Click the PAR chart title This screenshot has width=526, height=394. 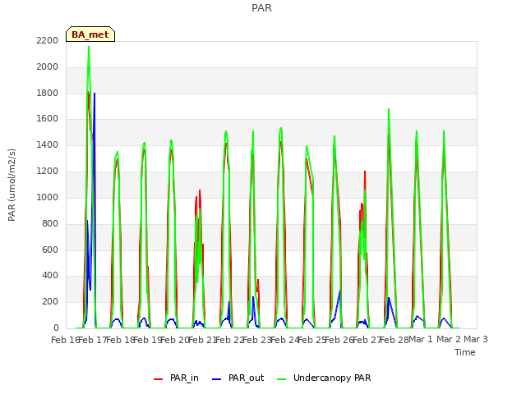261,7
